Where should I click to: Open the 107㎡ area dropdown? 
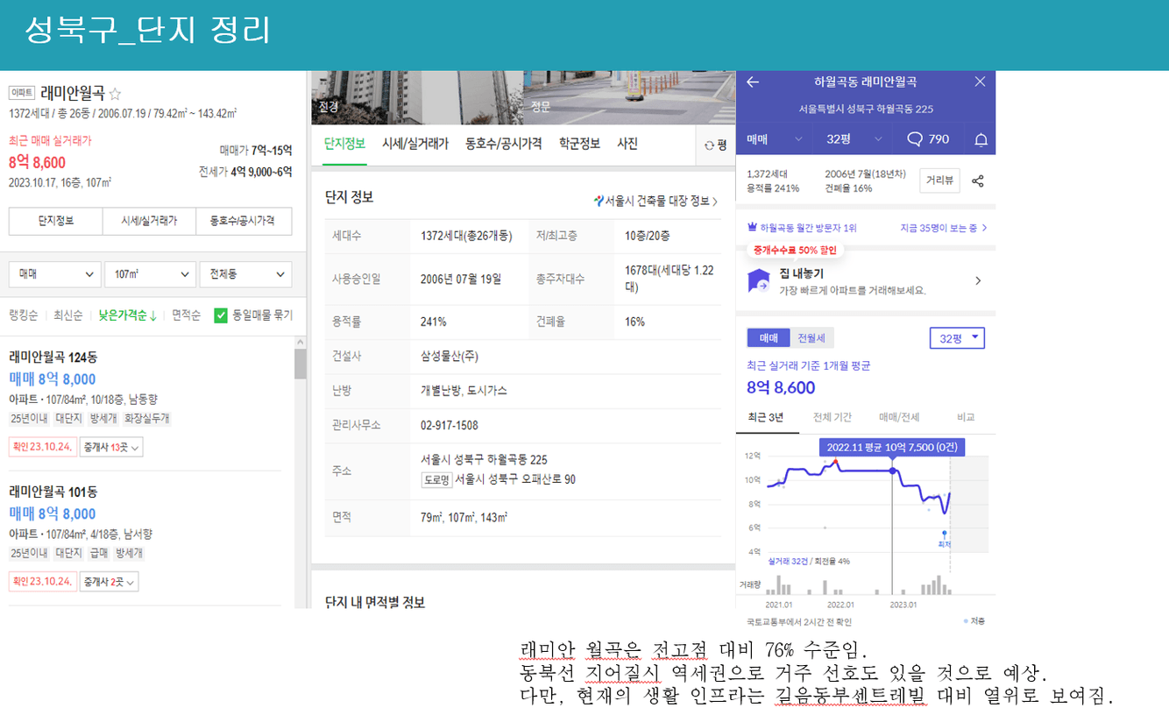point(149,274)
